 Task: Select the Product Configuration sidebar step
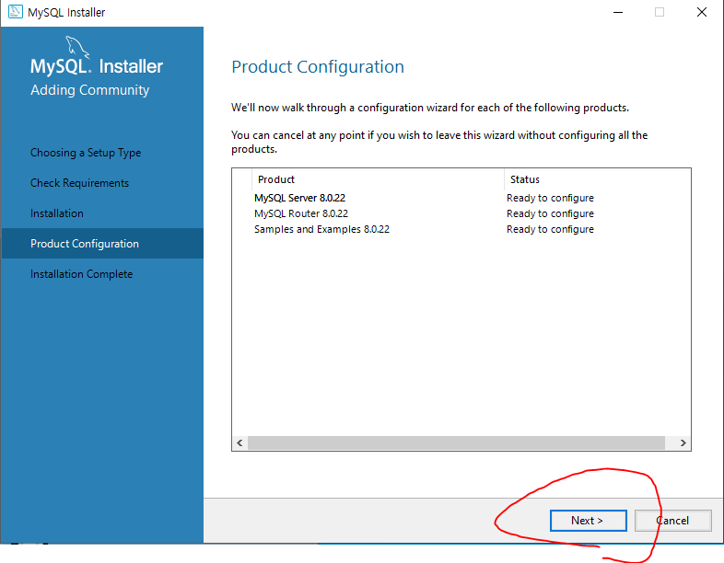102,244
